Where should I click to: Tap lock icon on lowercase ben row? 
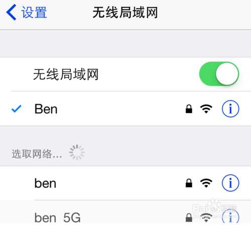click(189, 183)
